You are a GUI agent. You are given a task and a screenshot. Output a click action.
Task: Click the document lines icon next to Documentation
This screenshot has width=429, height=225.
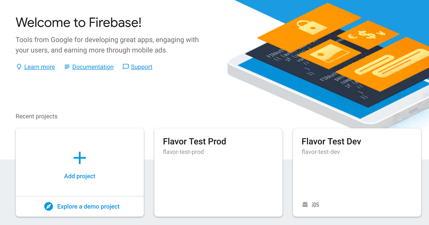(x=67, y=67)
